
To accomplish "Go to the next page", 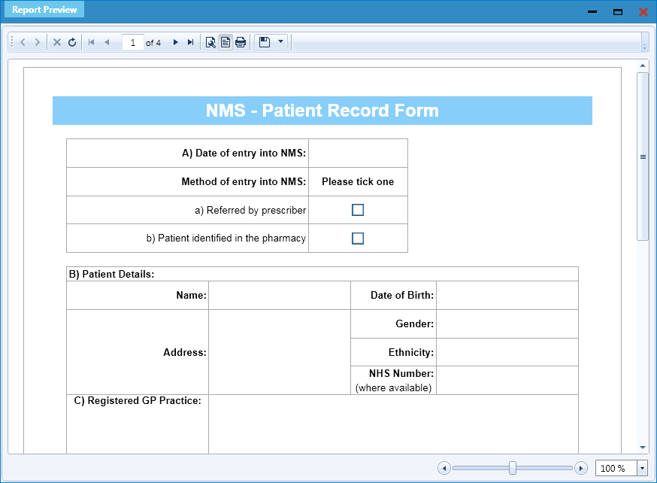I will (x=176, y=42).
